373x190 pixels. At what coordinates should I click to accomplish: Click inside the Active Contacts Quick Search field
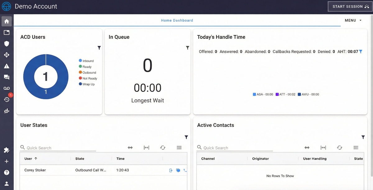point(236,148)
